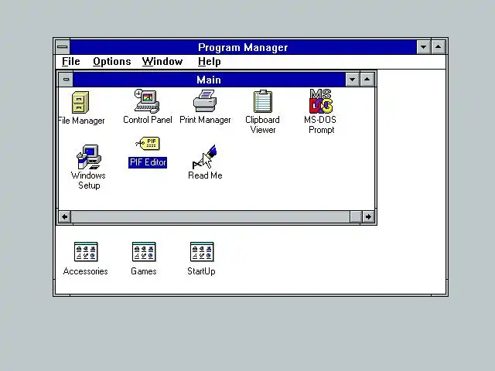Select the File Manager cabinet icon

[80, 102]
